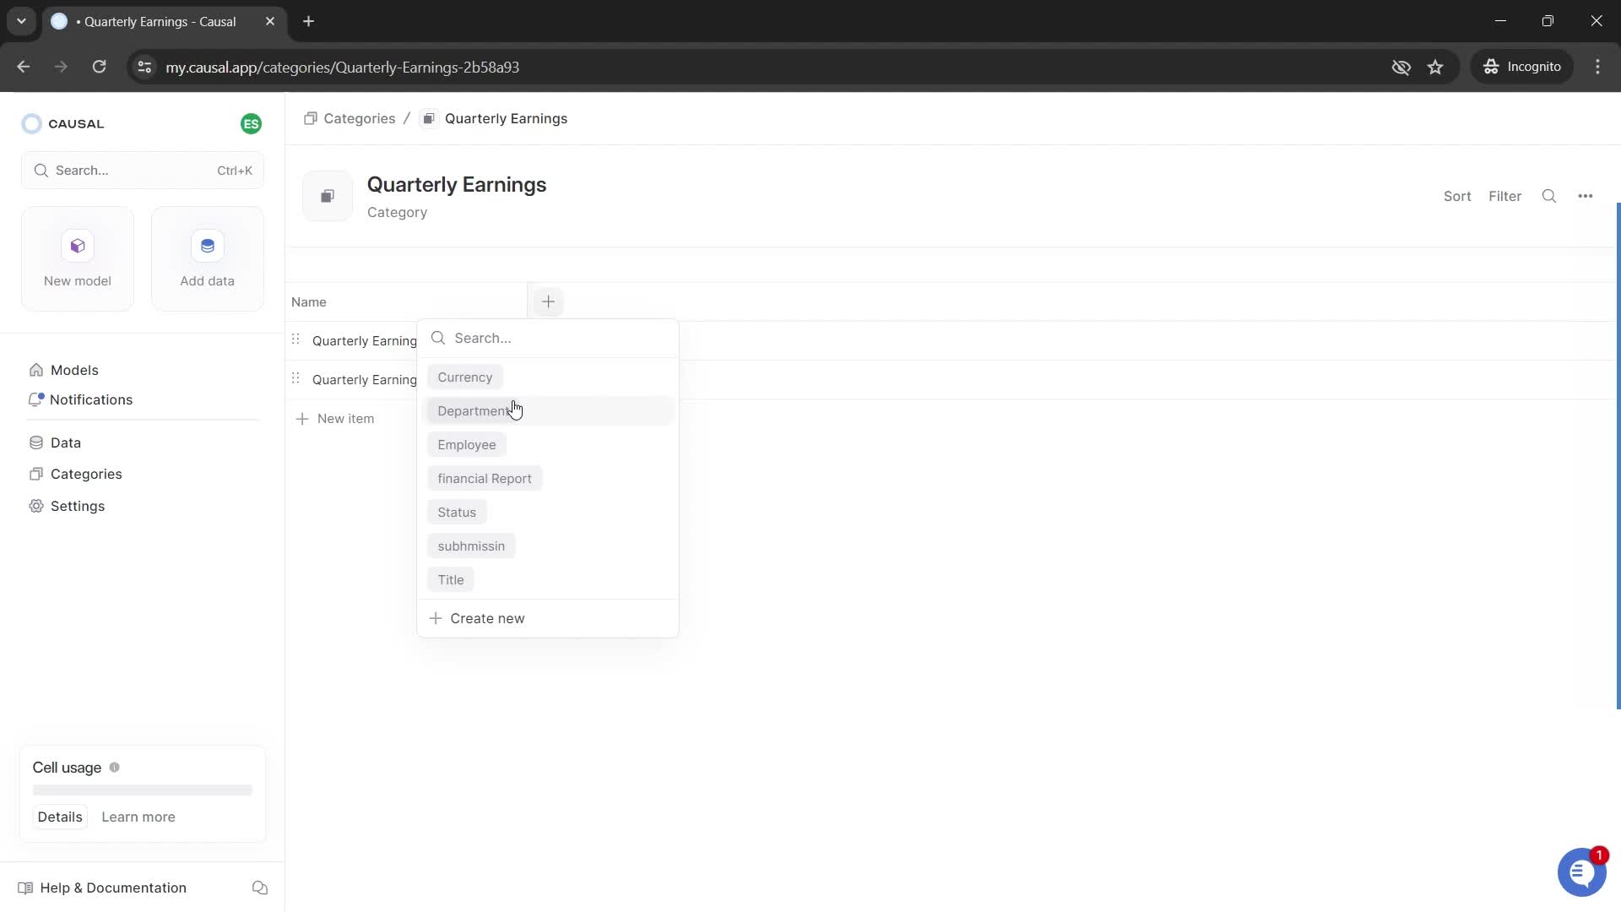Select Status in the dropdown list

click(457, 513)
